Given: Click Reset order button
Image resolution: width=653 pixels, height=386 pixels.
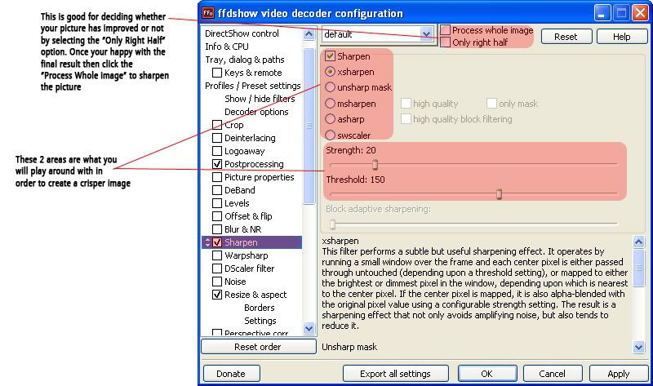Looking at the screenshot, I should coord(259,347).
